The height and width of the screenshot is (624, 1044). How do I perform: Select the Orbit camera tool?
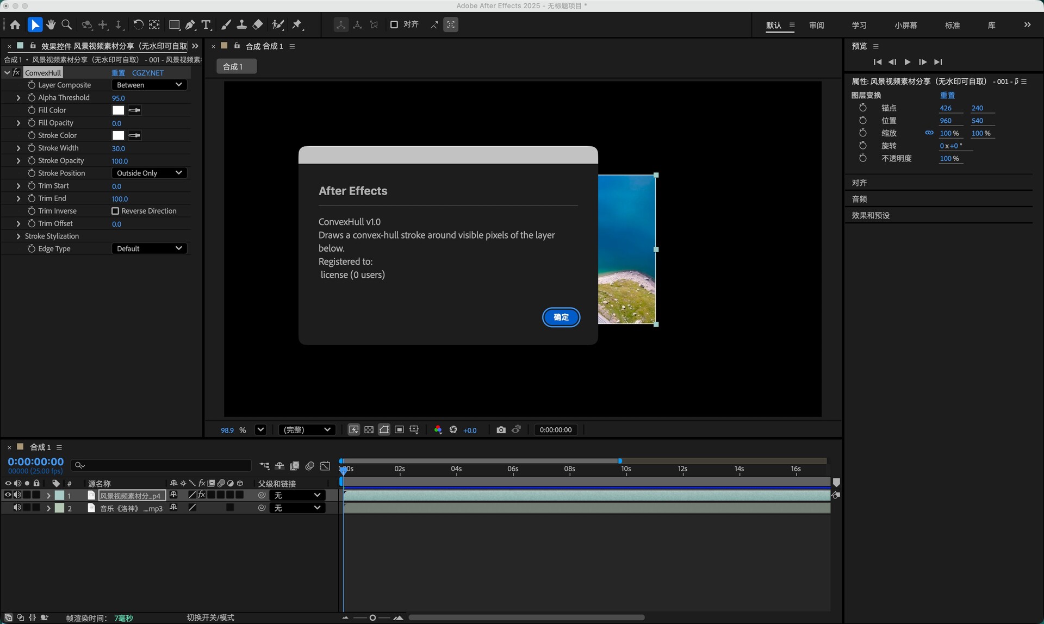(86, 25)
